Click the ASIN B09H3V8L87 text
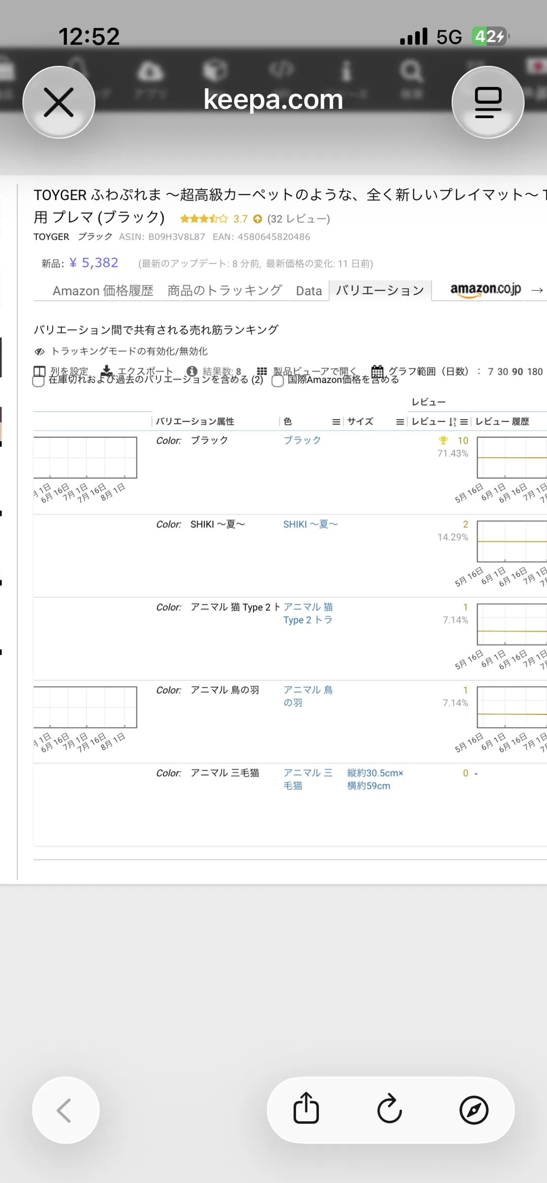 tap(162, 237)
